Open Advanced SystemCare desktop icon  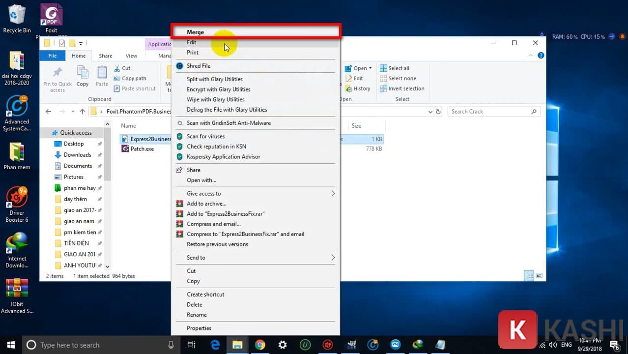[17, 113]
